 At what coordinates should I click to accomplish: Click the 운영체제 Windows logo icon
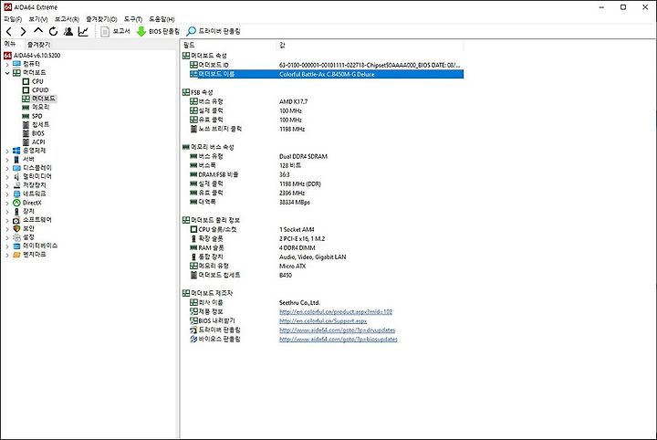pos(16,151)
